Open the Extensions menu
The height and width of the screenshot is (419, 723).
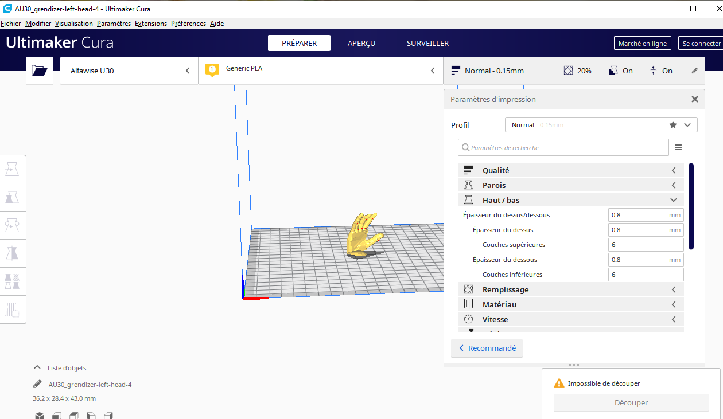click(151, 24)
